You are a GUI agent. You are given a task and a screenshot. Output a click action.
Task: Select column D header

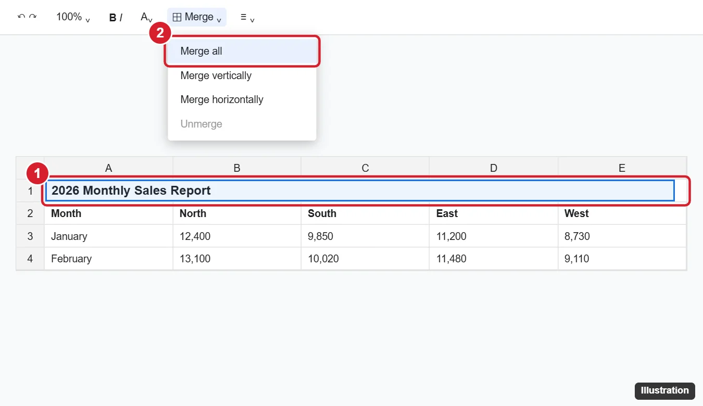[x=494, y=168]
